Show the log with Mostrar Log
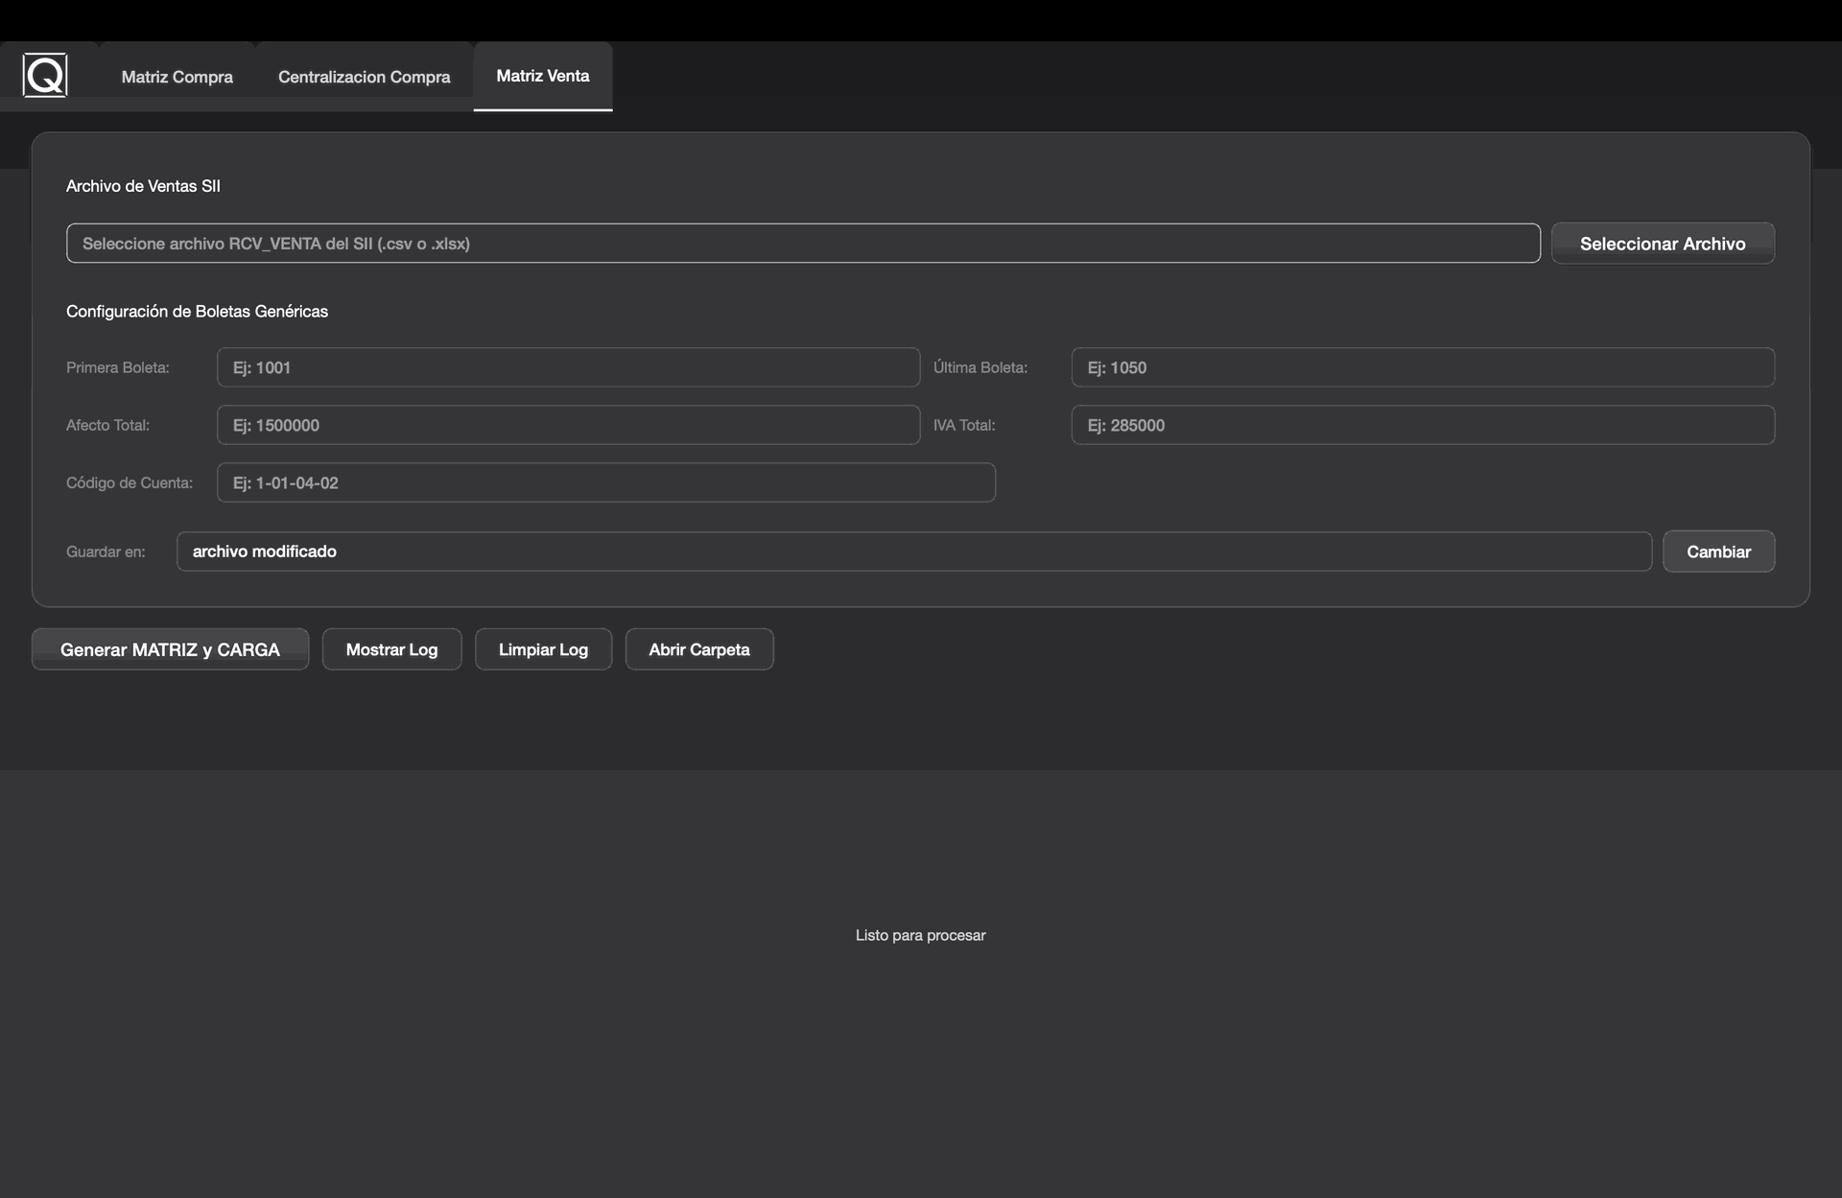 click(391, 649)
